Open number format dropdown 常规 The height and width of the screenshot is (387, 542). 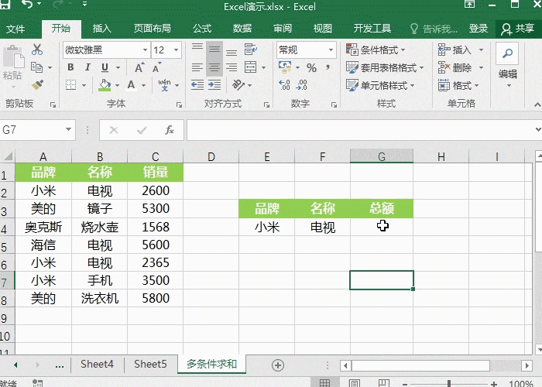click(331, 50)
